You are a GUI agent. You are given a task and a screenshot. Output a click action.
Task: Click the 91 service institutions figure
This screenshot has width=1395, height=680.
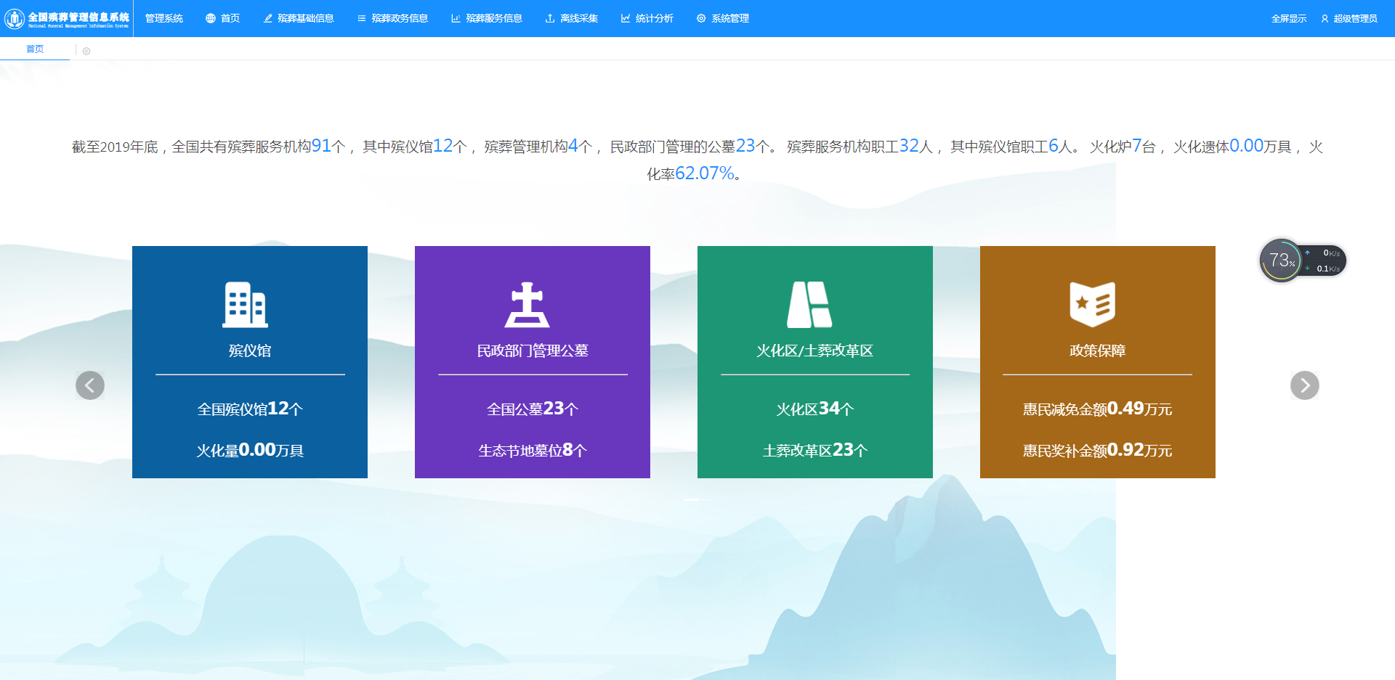click(321, 146)
